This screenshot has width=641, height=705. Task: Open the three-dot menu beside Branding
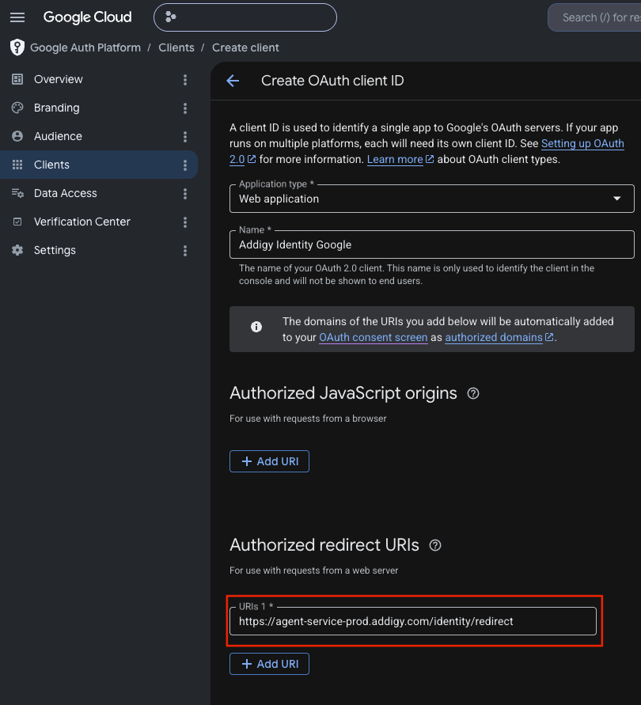click(185, 108)
